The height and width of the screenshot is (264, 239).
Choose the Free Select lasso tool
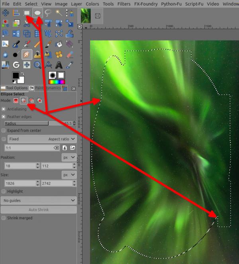(48, 13)
